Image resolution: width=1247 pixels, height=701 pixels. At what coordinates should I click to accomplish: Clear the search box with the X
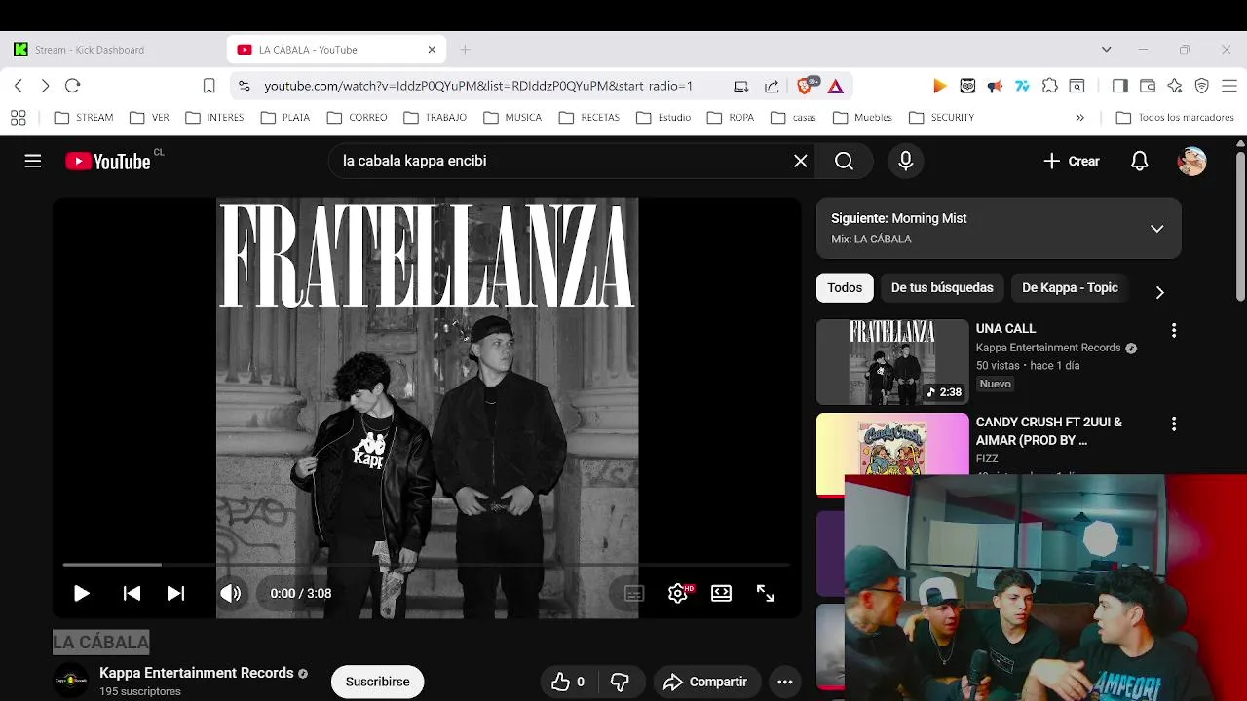pos(800,162)
